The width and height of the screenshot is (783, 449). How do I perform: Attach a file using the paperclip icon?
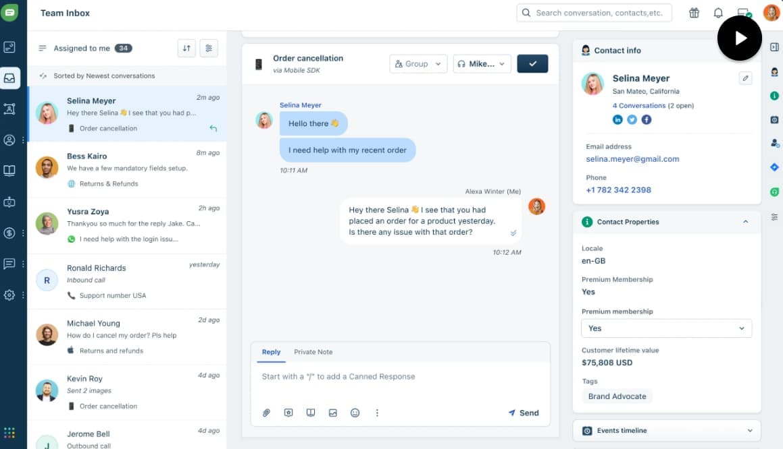[x=266, y=413]
